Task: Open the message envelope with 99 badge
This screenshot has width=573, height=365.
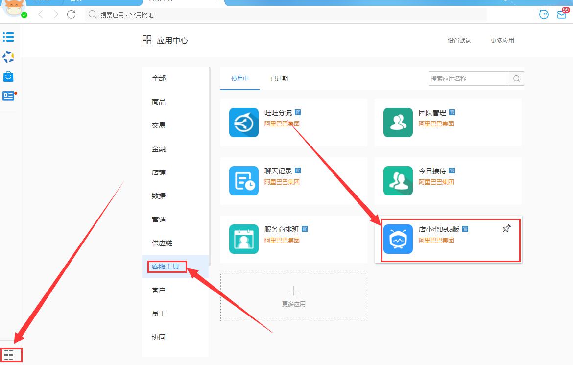Action: click(x=561, y=15)
